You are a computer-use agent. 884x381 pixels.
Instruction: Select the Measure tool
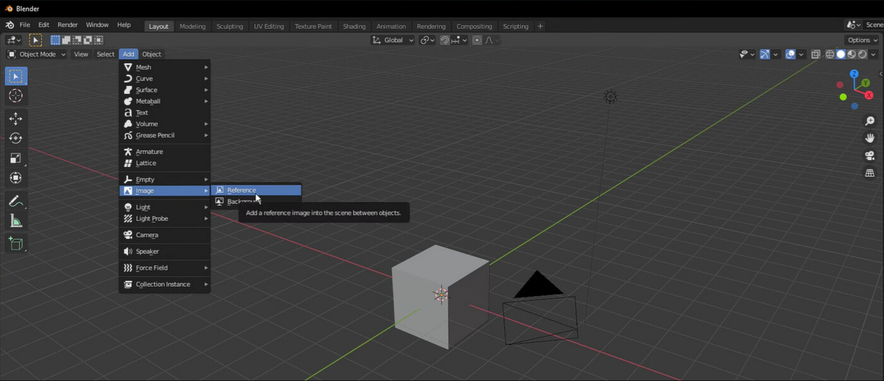(16, 220)
